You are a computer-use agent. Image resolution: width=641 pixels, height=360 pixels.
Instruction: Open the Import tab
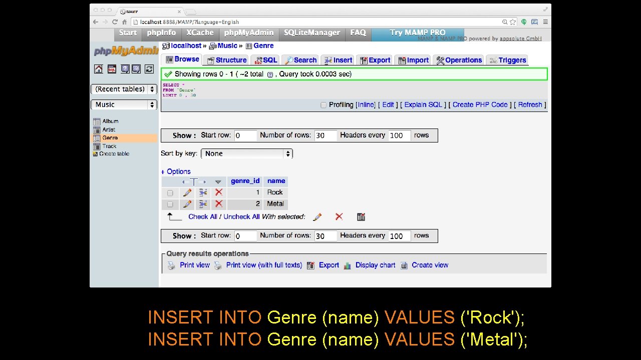click(x=414, y=60)
